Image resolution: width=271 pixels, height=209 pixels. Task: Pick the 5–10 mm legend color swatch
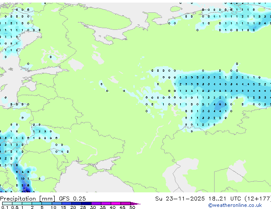47,203
